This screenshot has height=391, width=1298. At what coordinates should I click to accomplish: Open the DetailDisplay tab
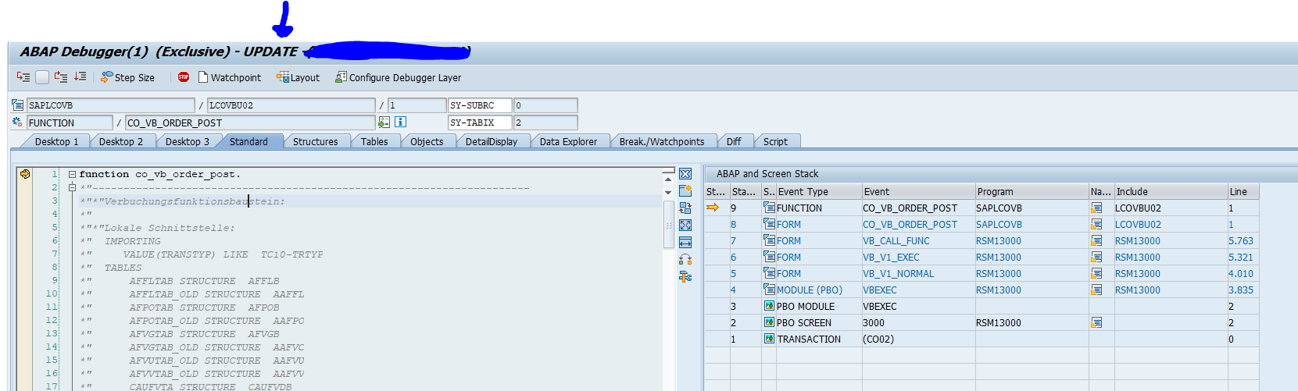point(492,141)
